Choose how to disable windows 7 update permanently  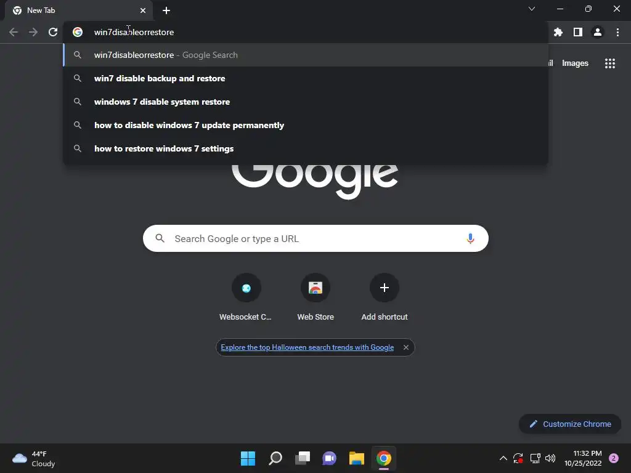point(306,125)
